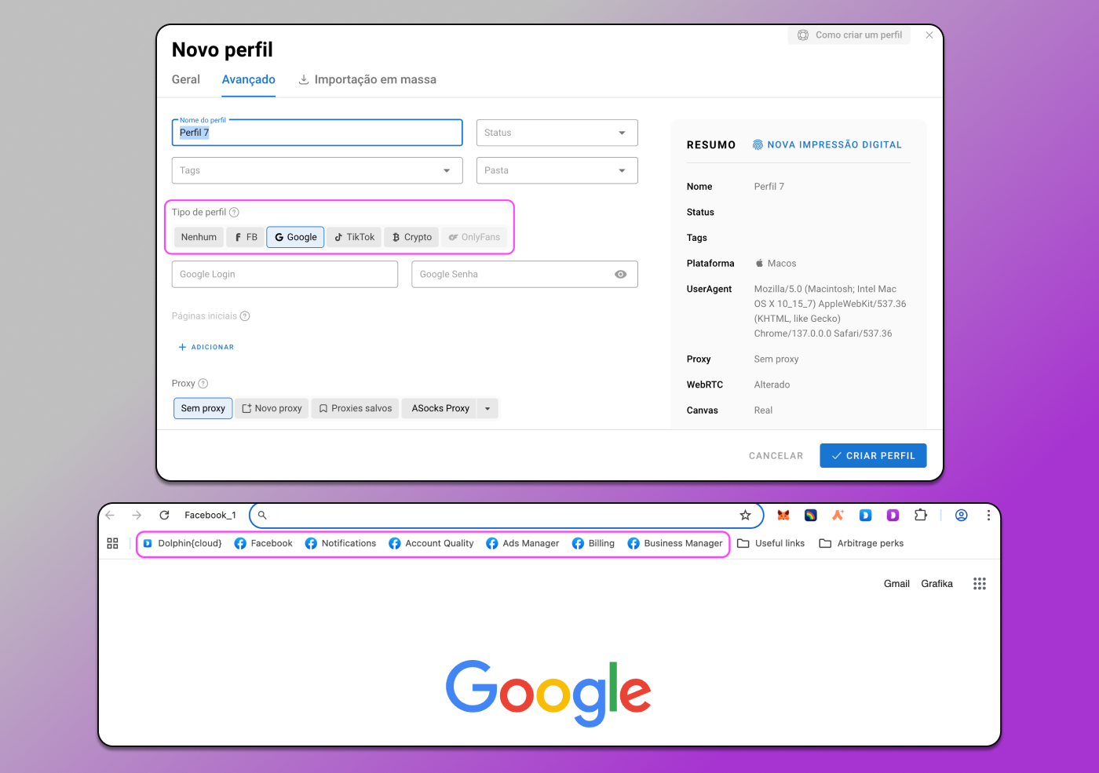Click the browser address bar
The image size is (1099, 773).
point(506,516)
